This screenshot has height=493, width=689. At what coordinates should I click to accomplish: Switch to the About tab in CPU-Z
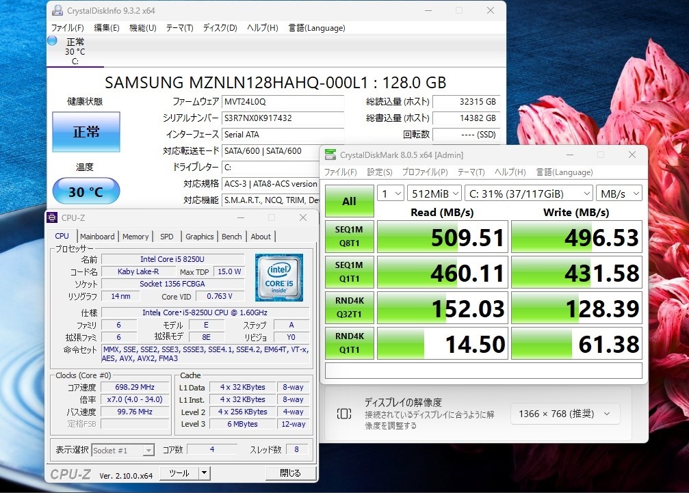(x=261, y=236)
